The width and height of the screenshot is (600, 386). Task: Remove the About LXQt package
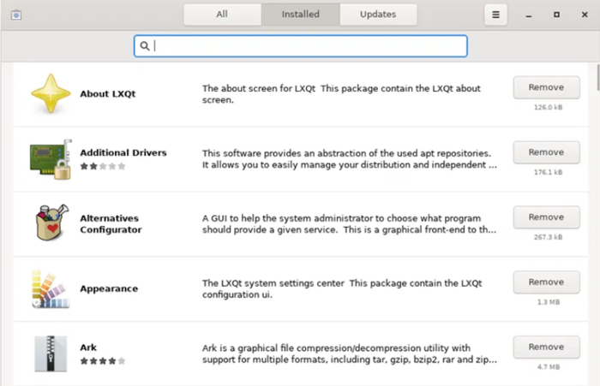tap(545, 87)
